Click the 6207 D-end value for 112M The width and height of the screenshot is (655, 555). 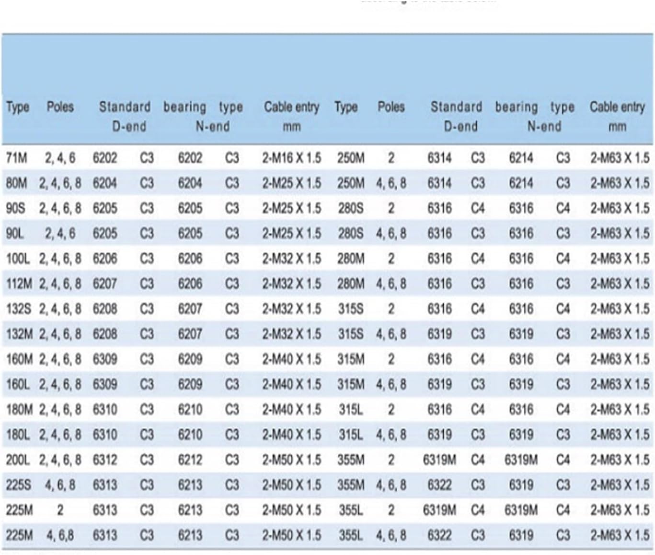tap(105, 283)
